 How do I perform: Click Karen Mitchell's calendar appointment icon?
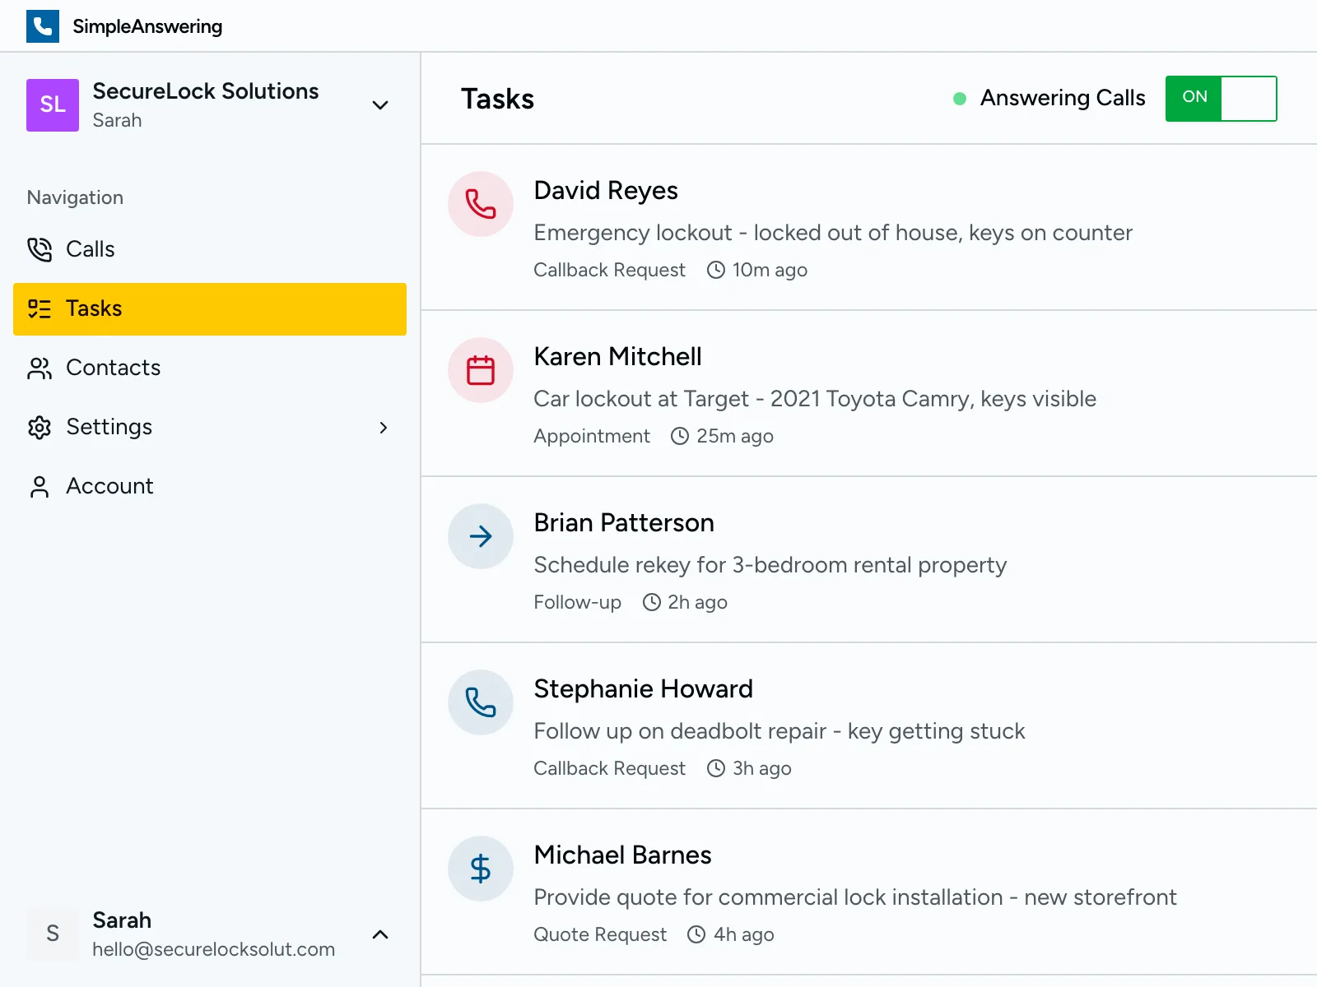click(x=481, y=370)
